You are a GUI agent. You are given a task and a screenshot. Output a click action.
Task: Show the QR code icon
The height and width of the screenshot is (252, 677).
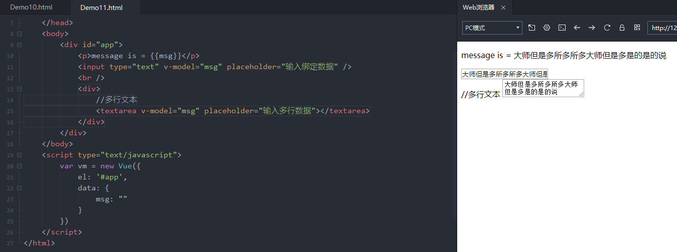(637, 28)
